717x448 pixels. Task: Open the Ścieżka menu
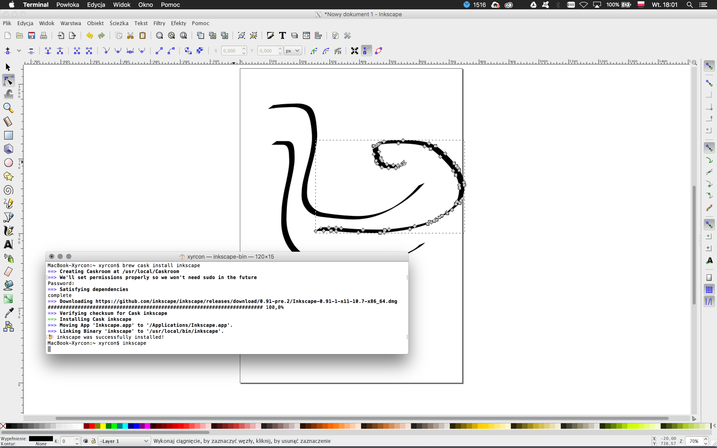click(x=119, y=23)
